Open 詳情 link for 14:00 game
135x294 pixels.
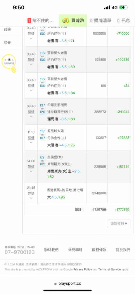click(31, 166)
